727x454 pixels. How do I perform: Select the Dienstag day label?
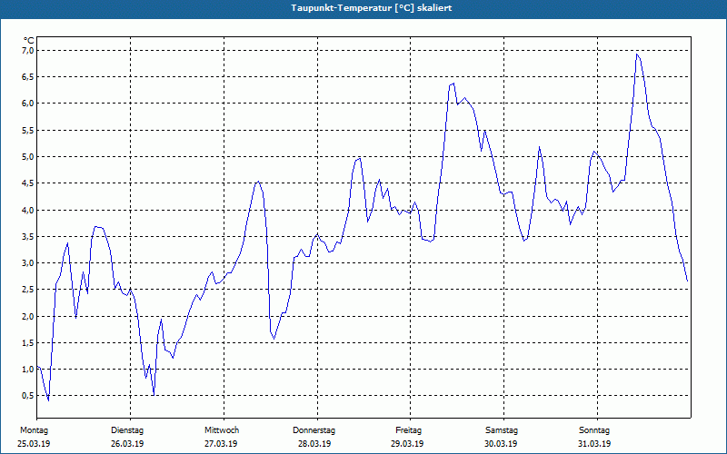[x=127, y=430]
